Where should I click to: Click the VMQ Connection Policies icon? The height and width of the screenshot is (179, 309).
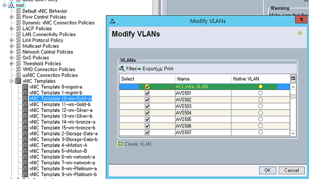click(18, 69)
